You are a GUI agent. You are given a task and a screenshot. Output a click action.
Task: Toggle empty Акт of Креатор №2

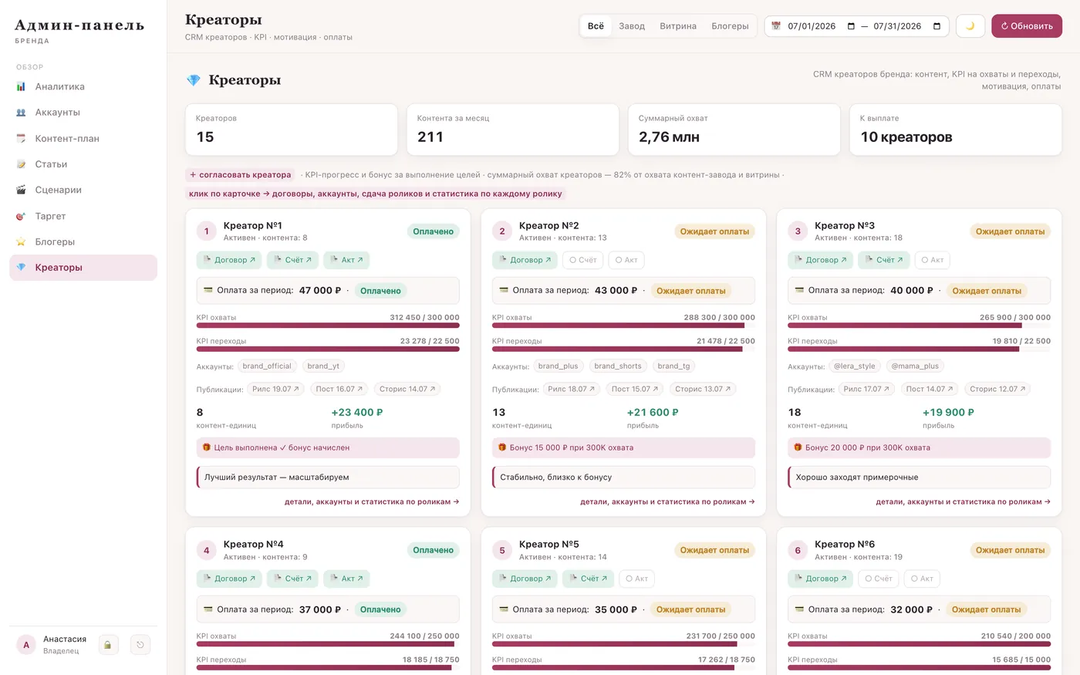pyautogui.click(x=626, y=260)
